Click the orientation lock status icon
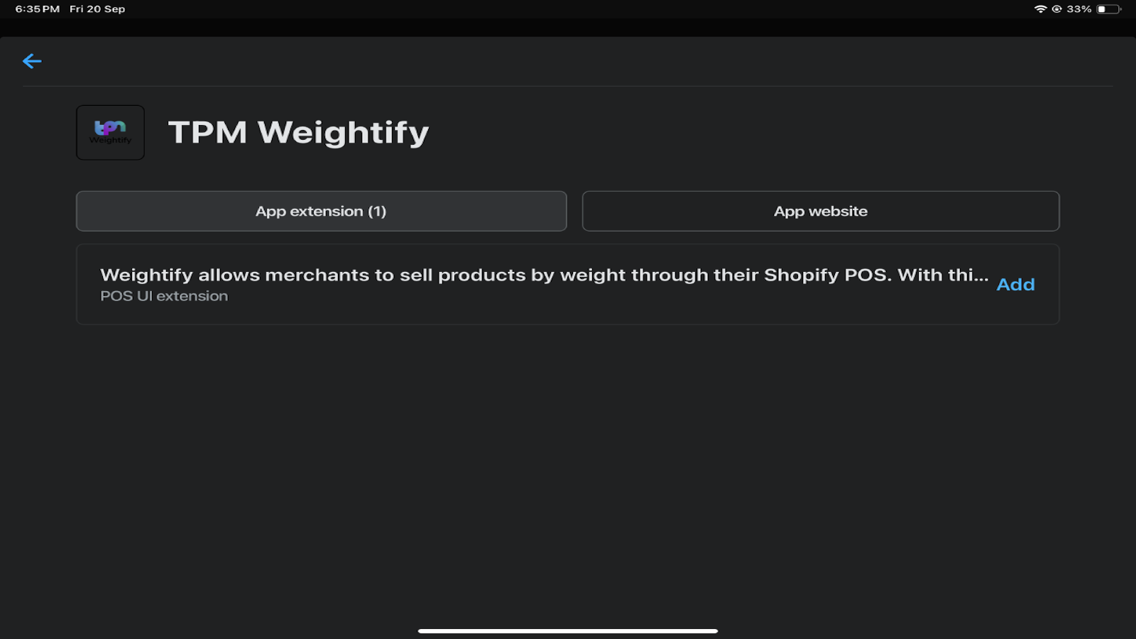The width and height of the screenshot is (1136, 639). [x=1056, y=9]
